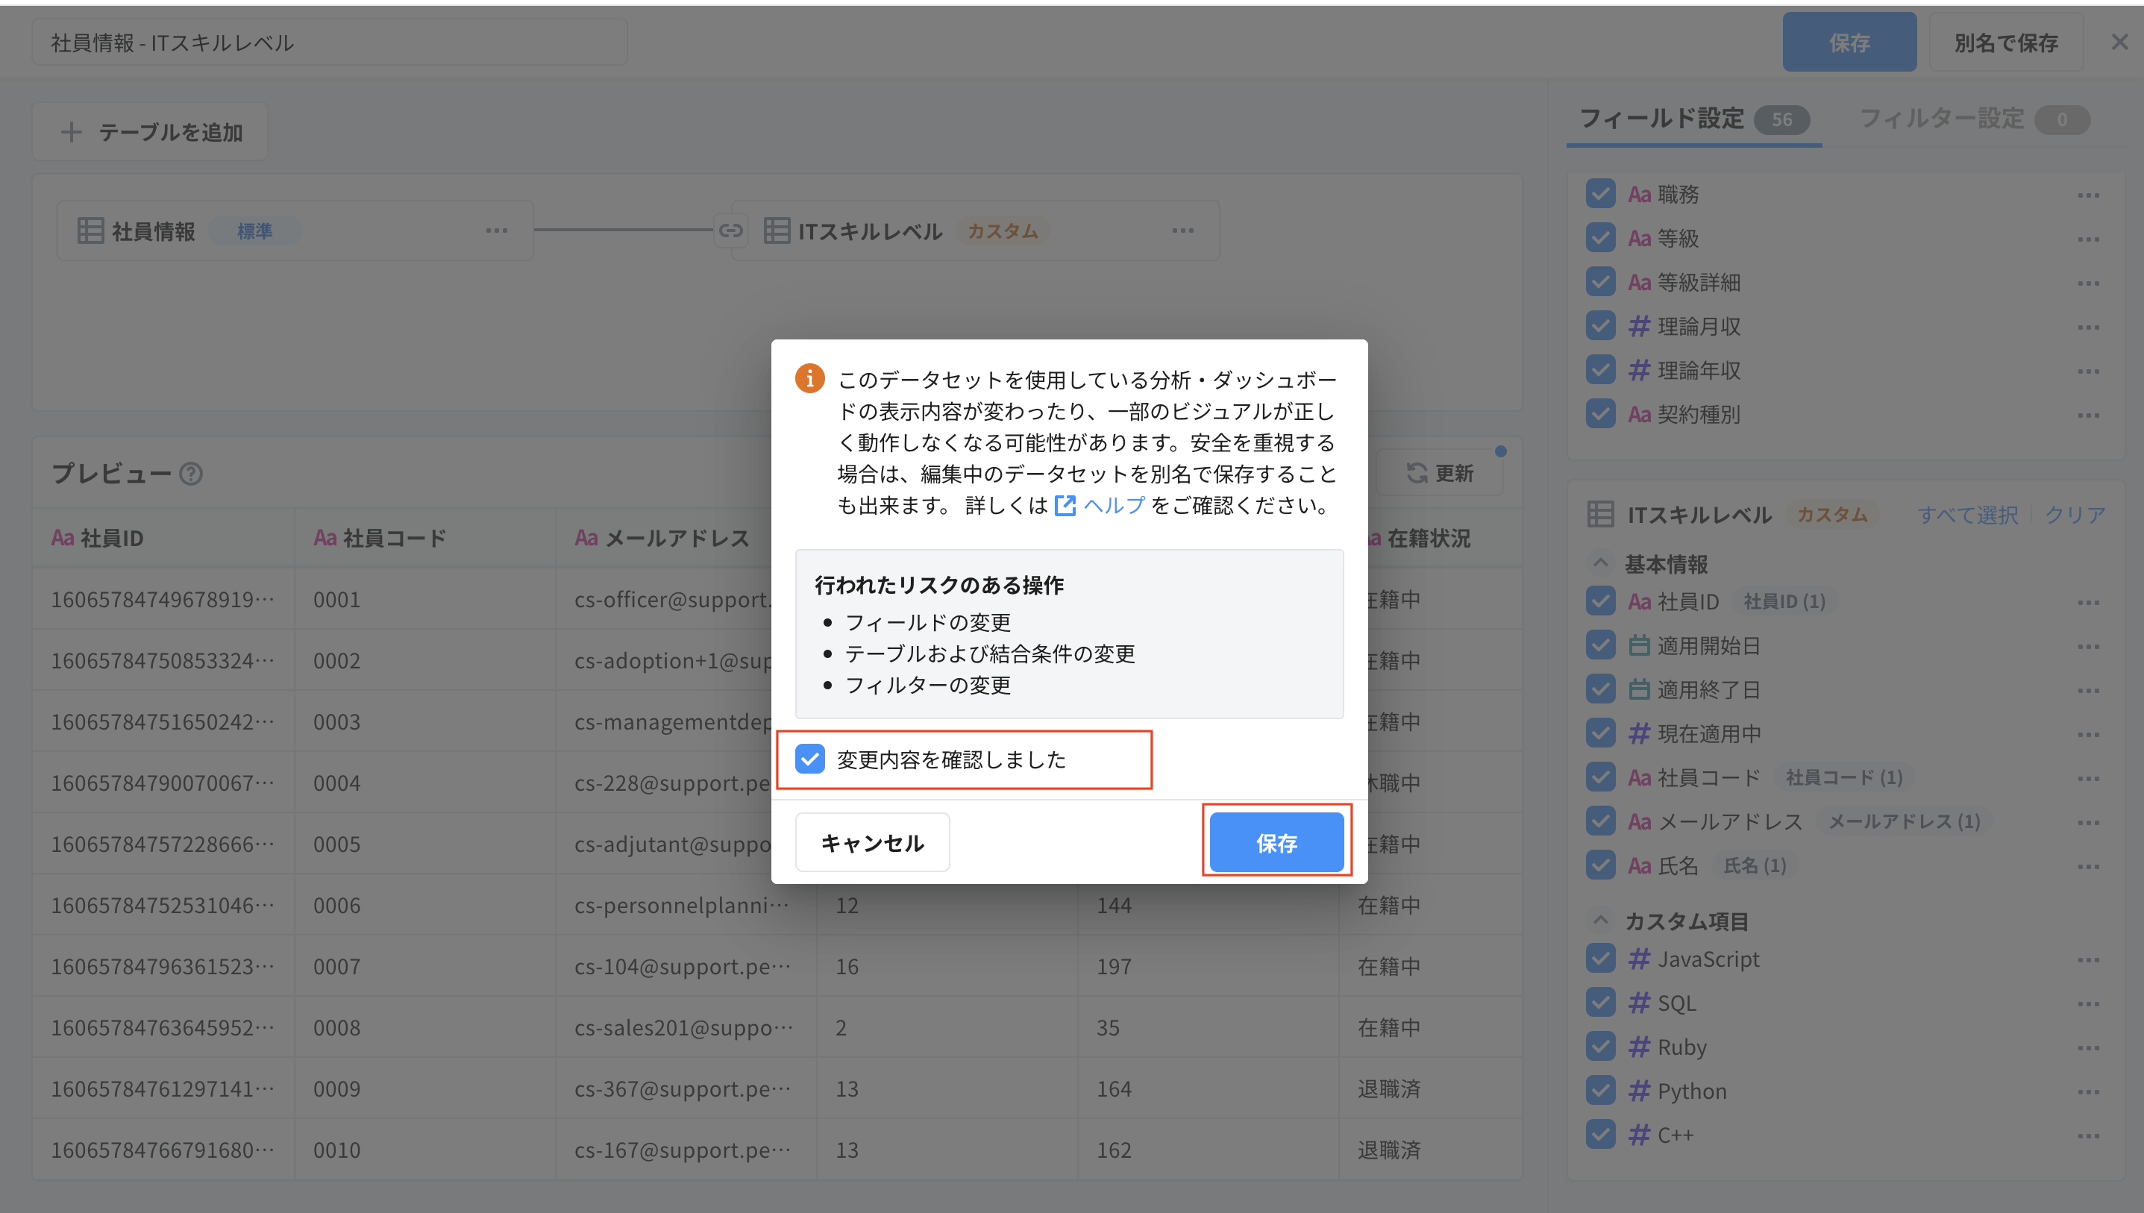The image size is (2144, 1213).
Task: Collapse the 基本情報 section
Action: click(x=1599, y=563)
